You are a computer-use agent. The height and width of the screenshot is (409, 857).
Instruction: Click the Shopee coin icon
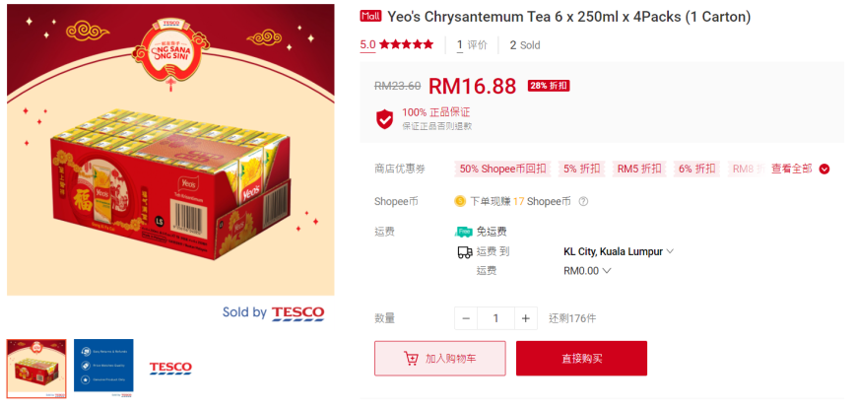(460, 201)
